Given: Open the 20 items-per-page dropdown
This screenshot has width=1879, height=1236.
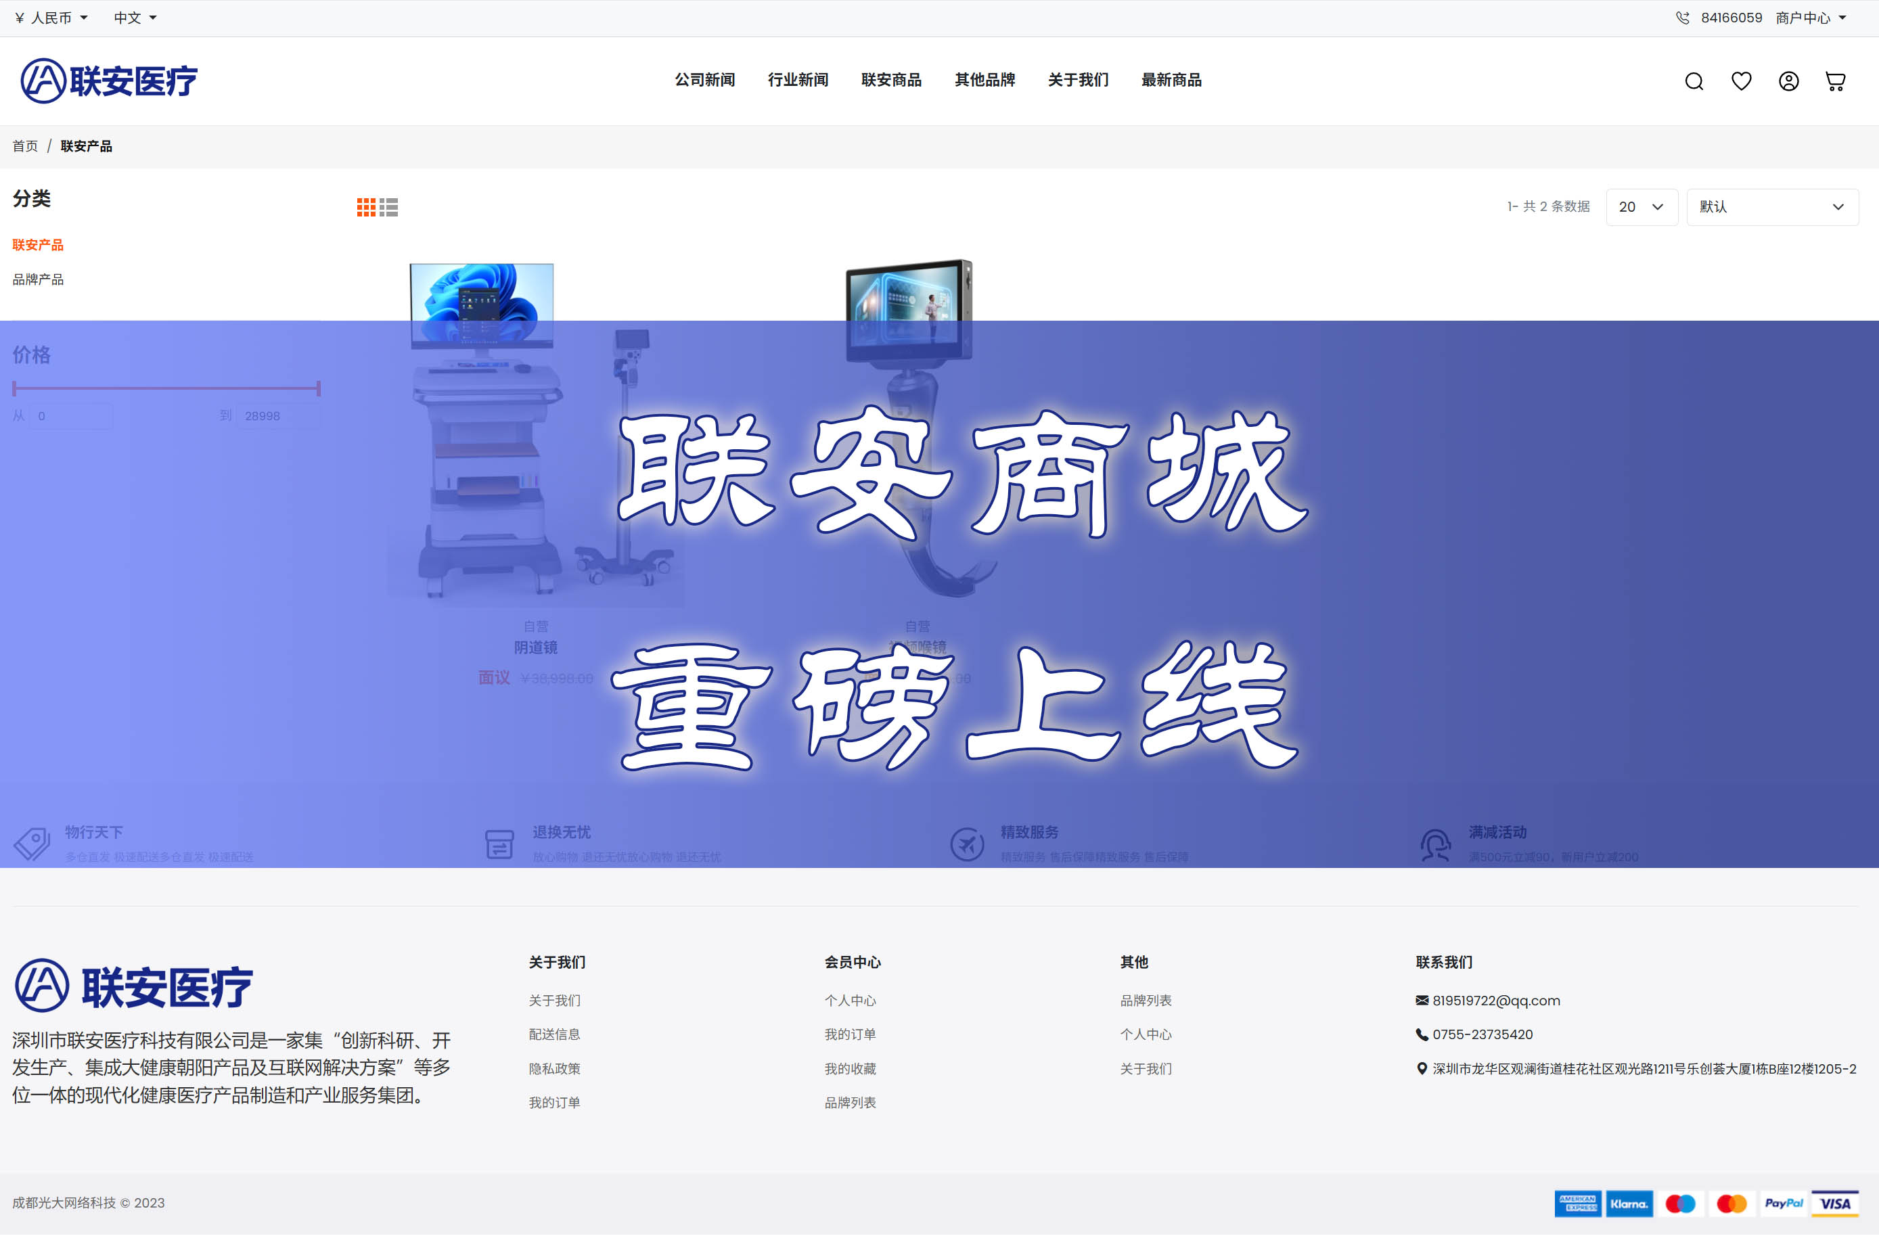Looking at the screenshot, I should pos(1641,207).
